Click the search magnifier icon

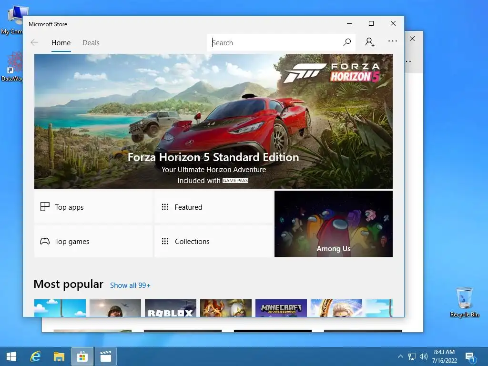[x=347, y=42]
